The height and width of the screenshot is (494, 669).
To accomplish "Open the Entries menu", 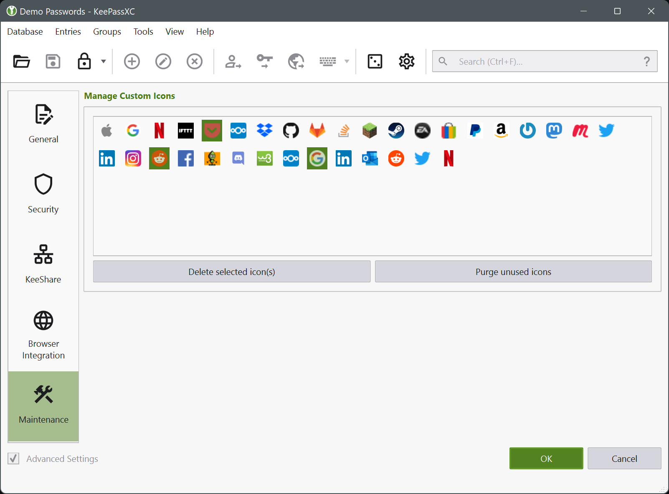I will click(x=68, y=32).
